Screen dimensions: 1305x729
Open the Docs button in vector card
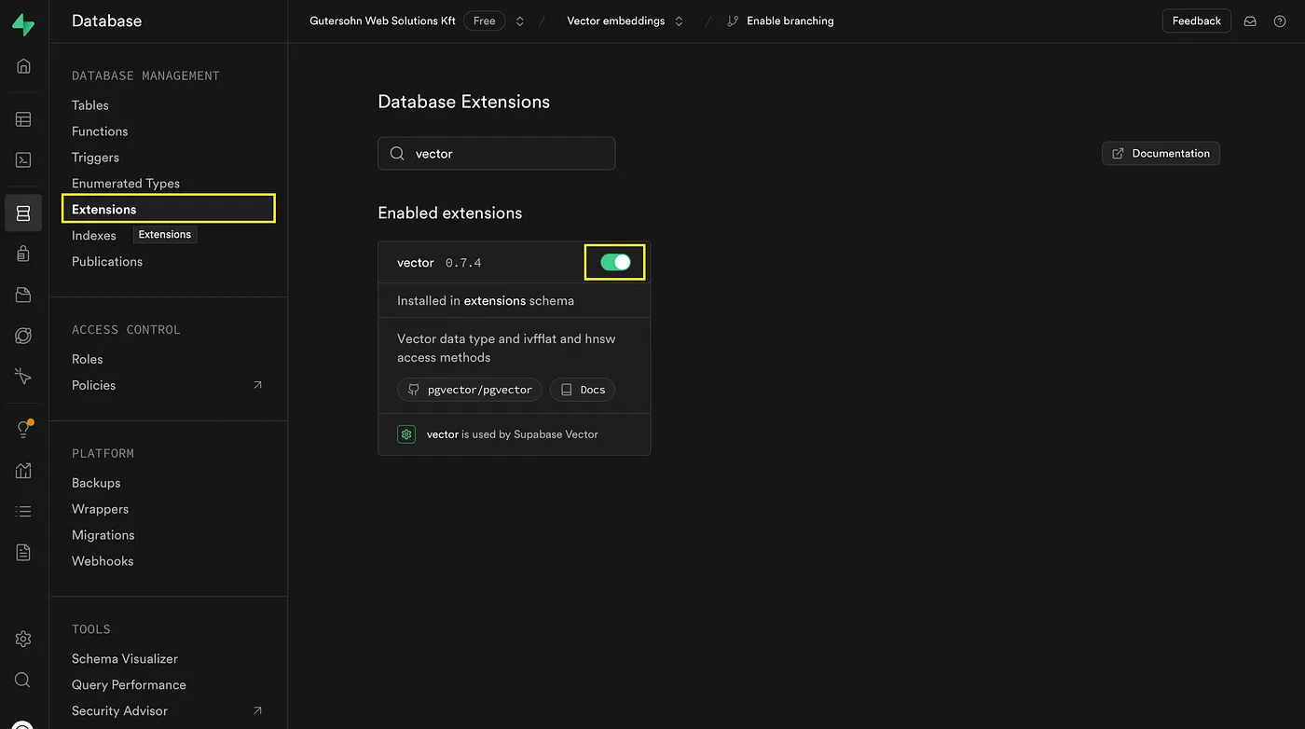pyautogui.click(x=583, y=390)
